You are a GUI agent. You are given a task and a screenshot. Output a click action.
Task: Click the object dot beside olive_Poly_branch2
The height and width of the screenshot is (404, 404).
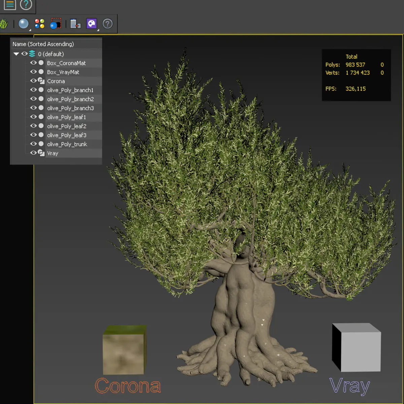pyautogui.click(x=41, y=99)
